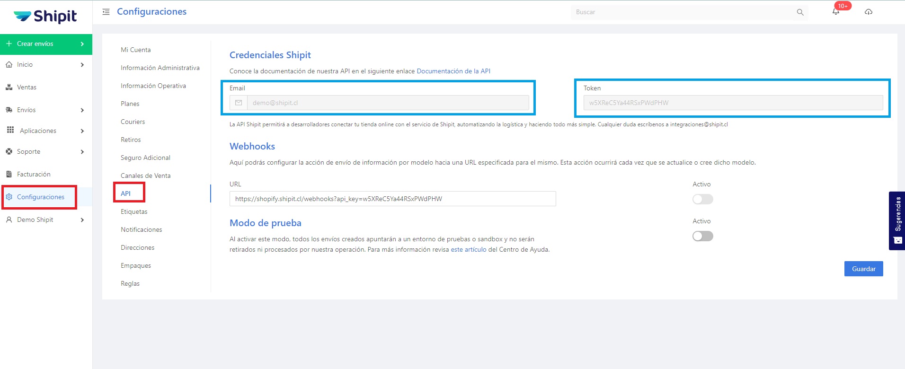Go to Ventas in sidebar
Screen dimensions: 905x369
click(27, 87)
